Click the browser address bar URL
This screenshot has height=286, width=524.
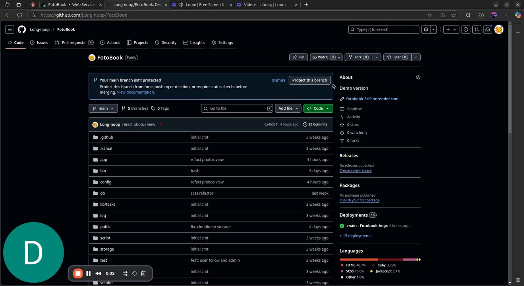(84, 15)
